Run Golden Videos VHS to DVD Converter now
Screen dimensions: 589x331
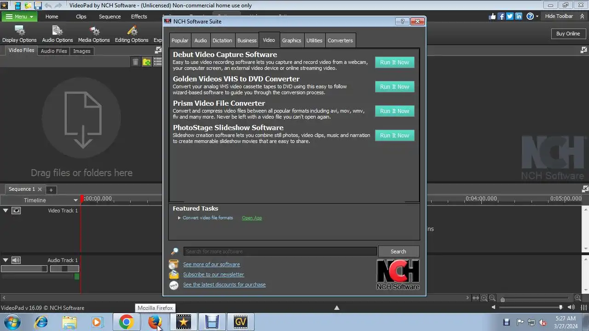pos(395,87)
